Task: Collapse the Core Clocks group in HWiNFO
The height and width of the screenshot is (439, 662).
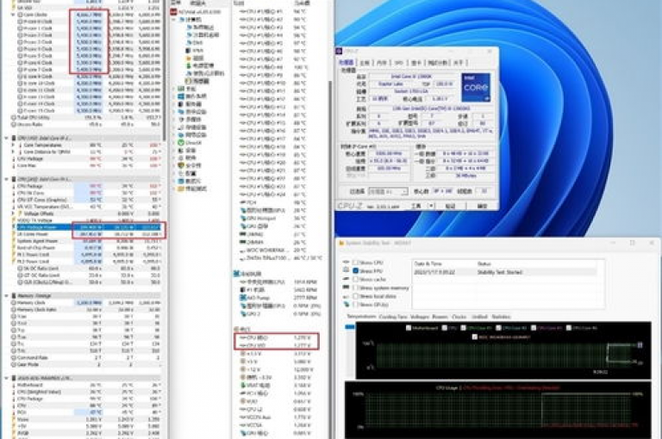Action: tap(13, 15)
